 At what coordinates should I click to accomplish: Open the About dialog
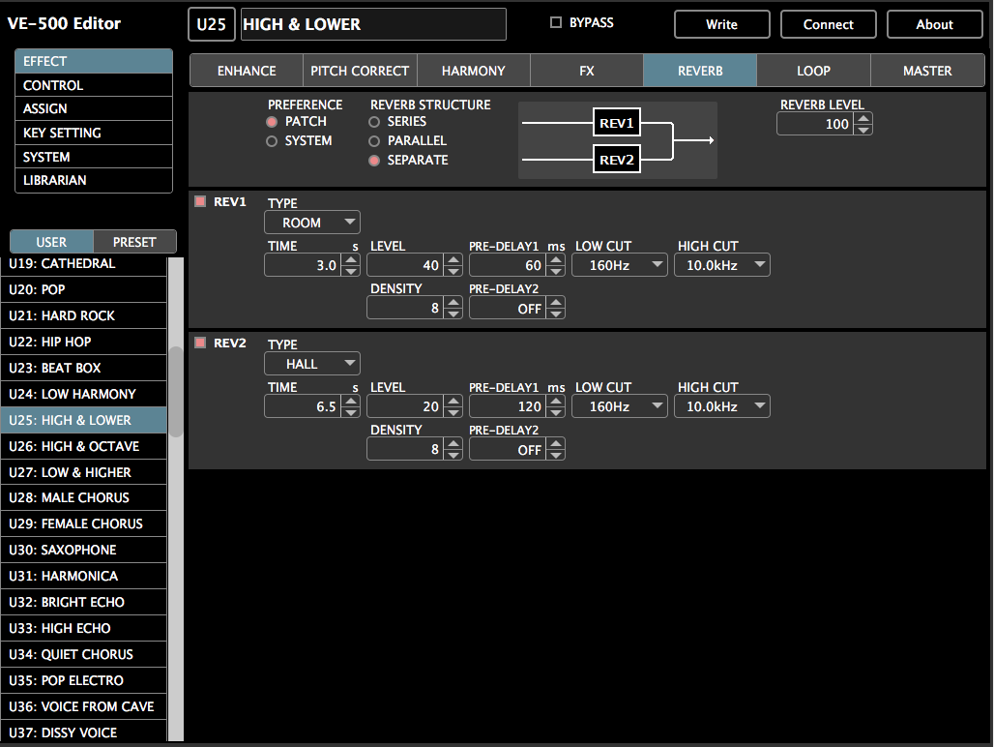(x=934, y=24)
